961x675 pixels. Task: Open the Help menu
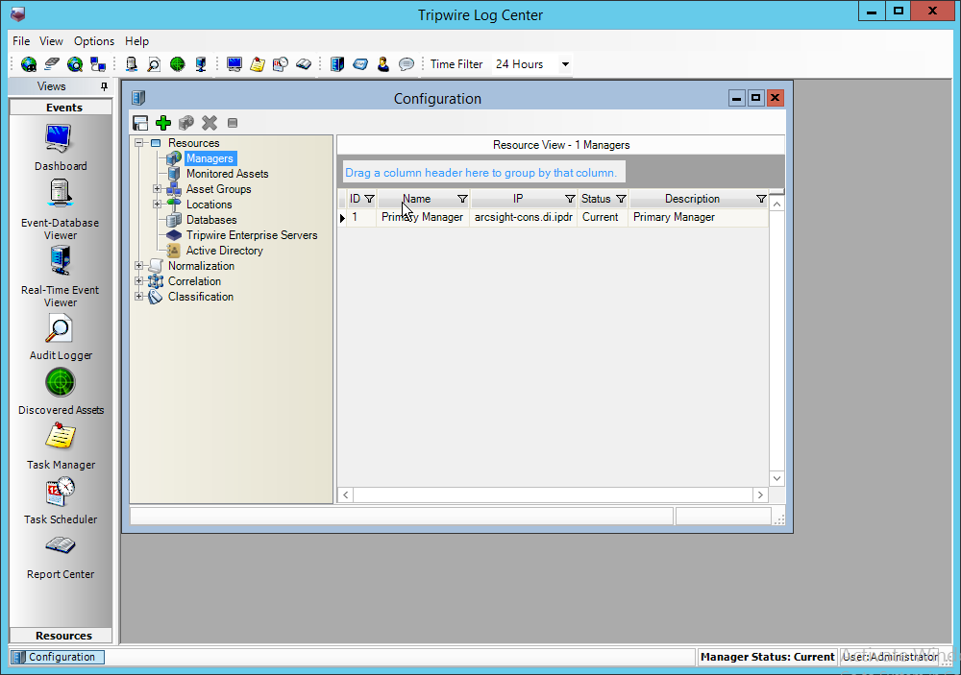click(x=136, y=41)
